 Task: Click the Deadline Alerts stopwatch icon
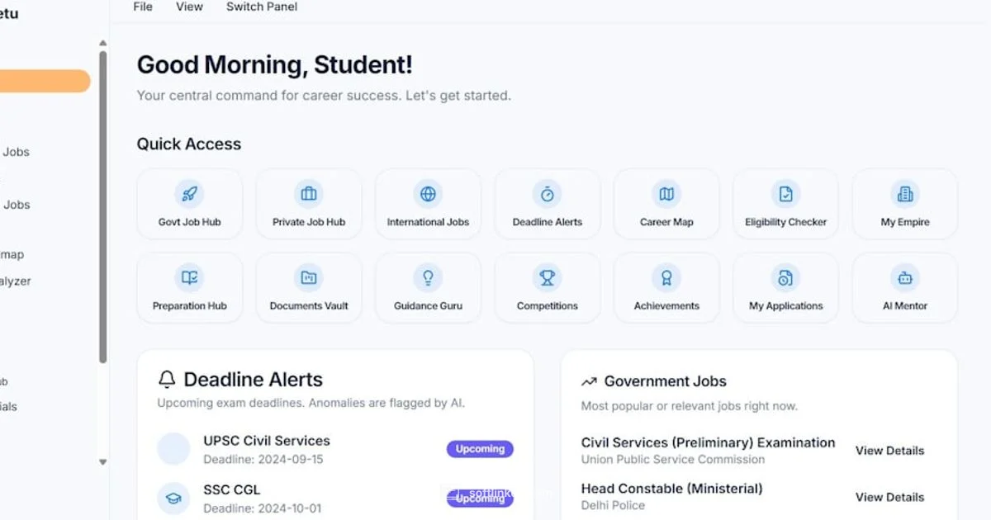pos(547,195)
